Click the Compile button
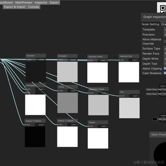 coord(34,7)
